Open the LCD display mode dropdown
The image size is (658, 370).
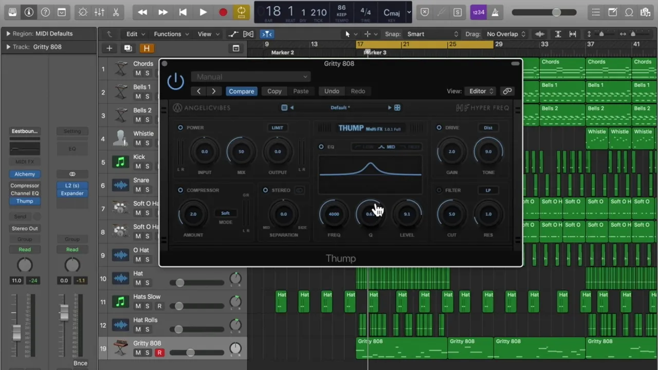coord(409,12)
